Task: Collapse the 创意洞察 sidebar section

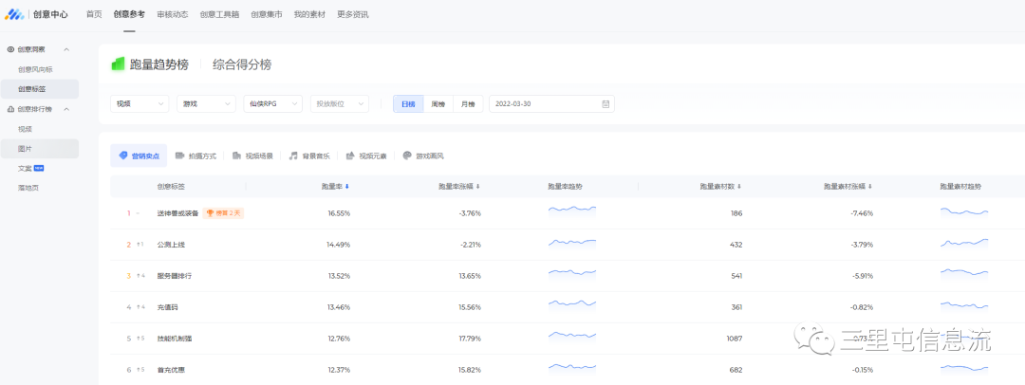Action: click(66, 49)
